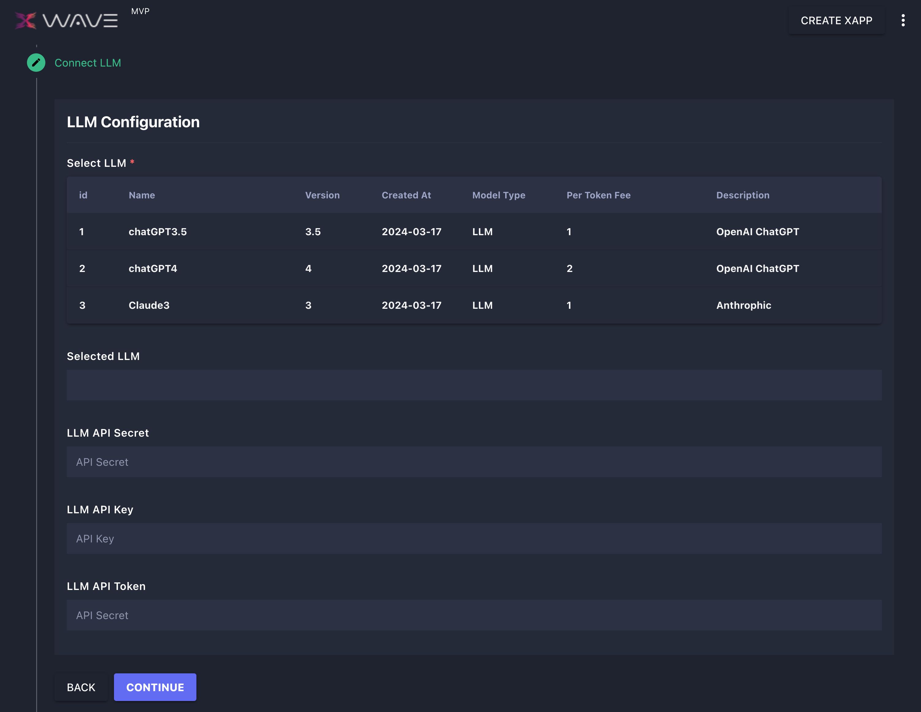The width and height of the screenshot is (921, 712).
Task: Click the CREATE XAPP button
Action: (836, 20)
